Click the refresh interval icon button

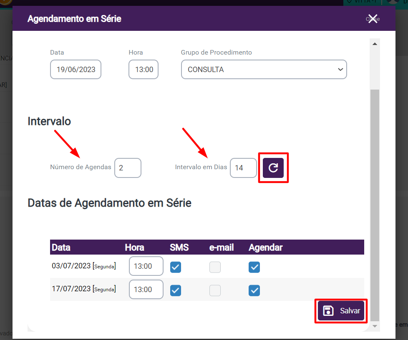pos(273,168)
